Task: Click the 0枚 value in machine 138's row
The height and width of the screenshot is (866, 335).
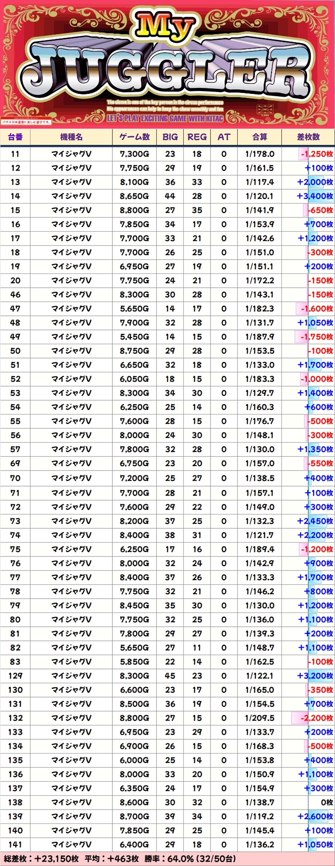Action: click(x=327, y=803)
